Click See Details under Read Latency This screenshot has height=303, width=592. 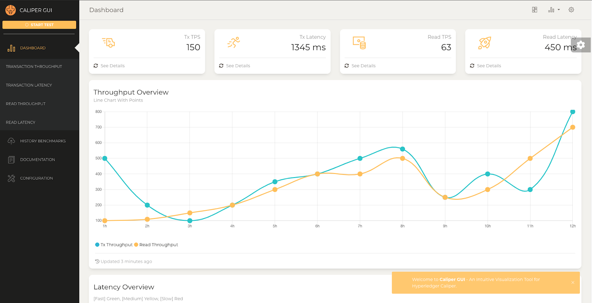coord(489,66)
